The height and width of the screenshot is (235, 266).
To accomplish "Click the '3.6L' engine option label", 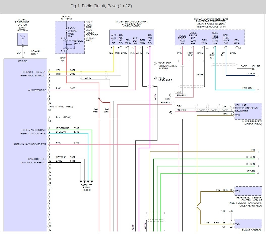I will tap(231, 211).
